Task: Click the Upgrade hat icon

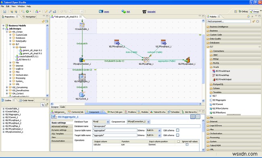Action: pos(144,12)
